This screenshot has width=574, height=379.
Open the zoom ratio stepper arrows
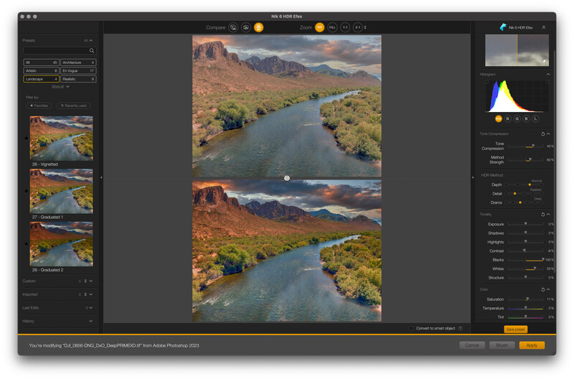coord(365,27)
